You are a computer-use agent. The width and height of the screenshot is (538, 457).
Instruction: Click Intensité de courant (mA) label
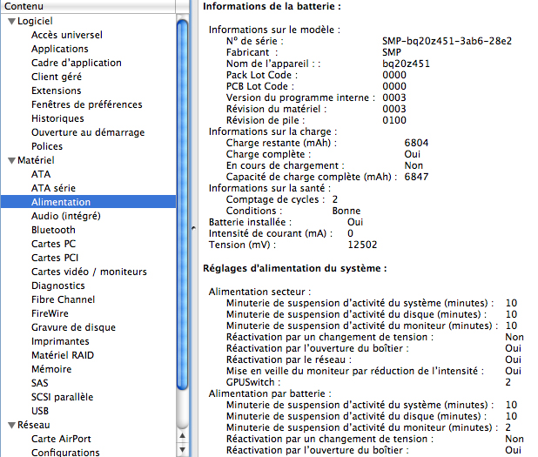point(271,233)
